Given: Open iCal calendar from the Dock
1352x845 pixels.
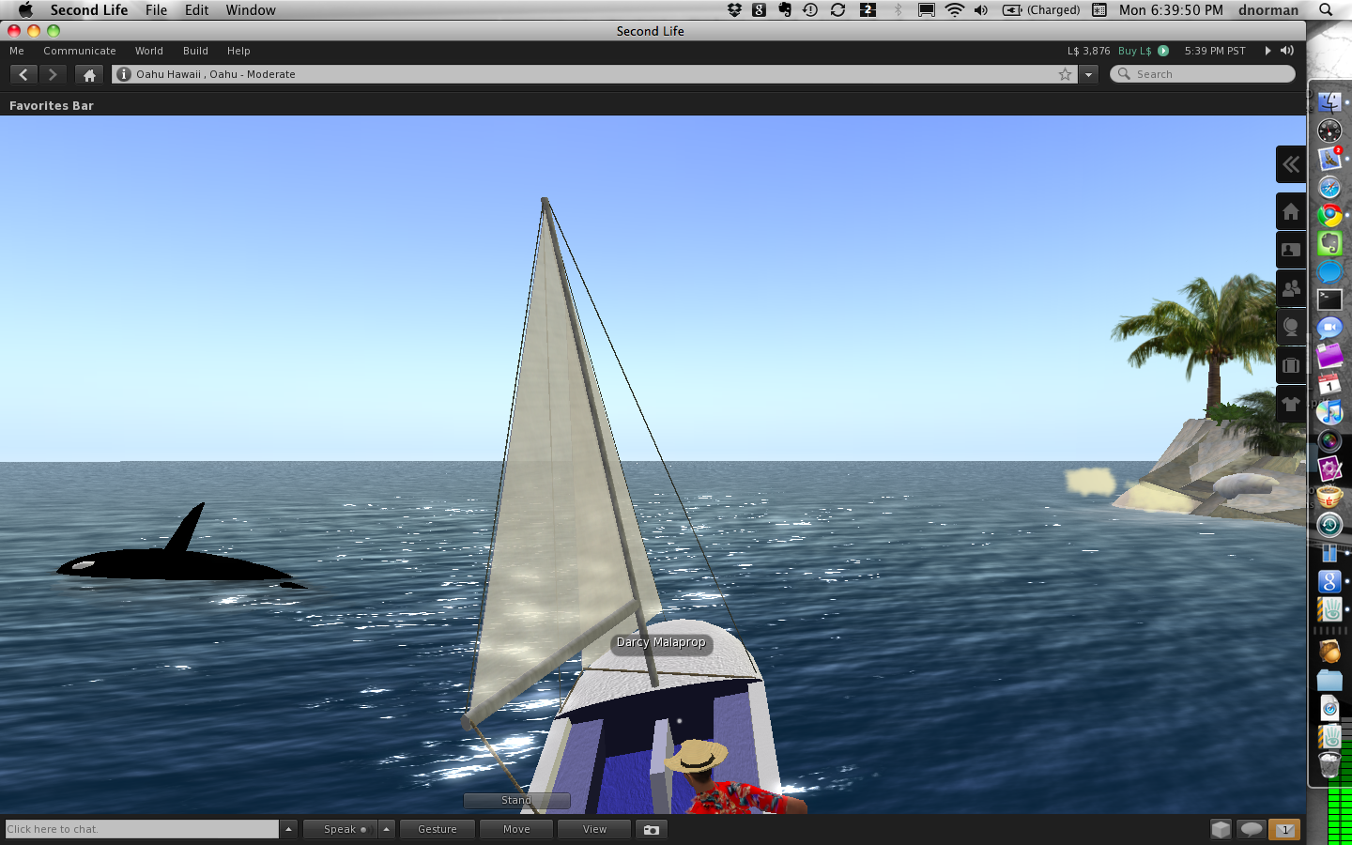Looking at the screenshot, I should pyautogui.click(x=1329, y=384).
